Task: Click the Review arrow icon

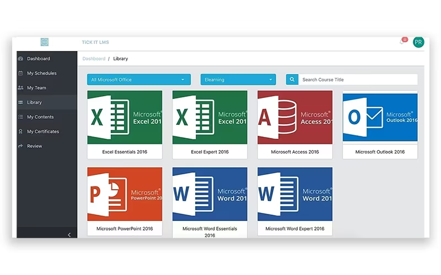Action: tap(20, 146)
